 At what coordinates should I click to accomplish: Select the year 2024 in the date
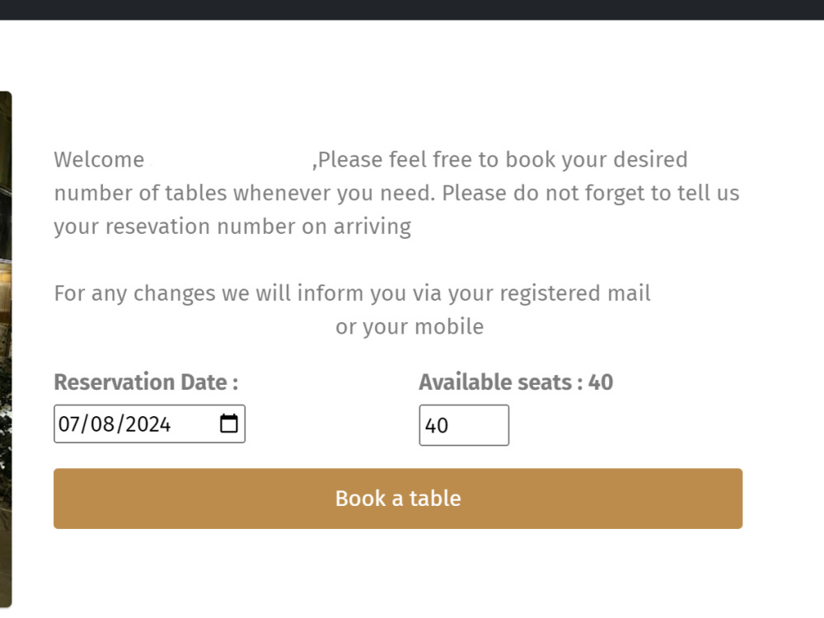tap(148, 424)
